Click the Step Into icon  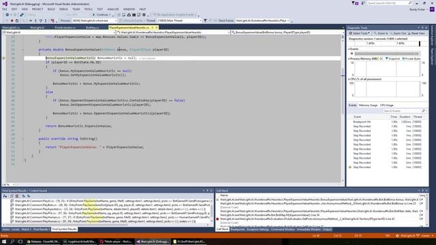(35, 20)
